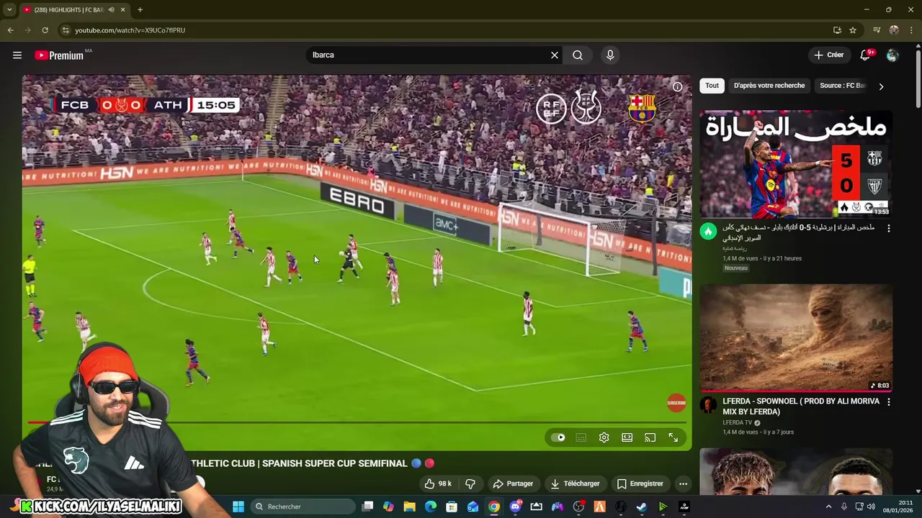
Task: Open the Arabic 5-0 match summary thumbnail
Action: (796, 163)
